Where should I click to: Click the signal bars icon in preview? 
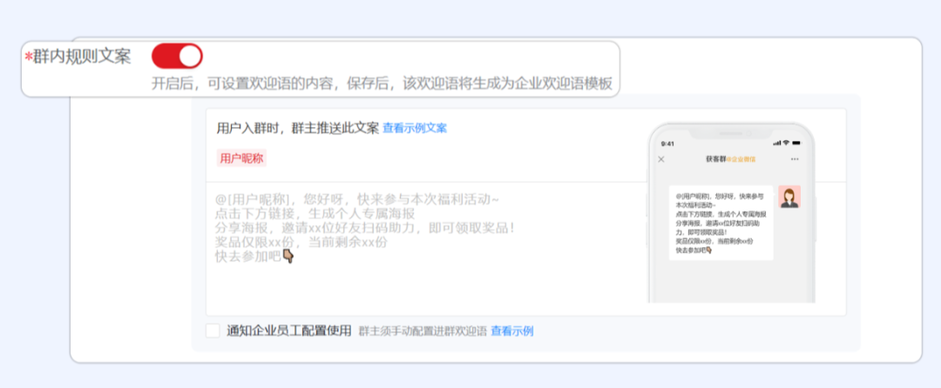coord(775,143)
